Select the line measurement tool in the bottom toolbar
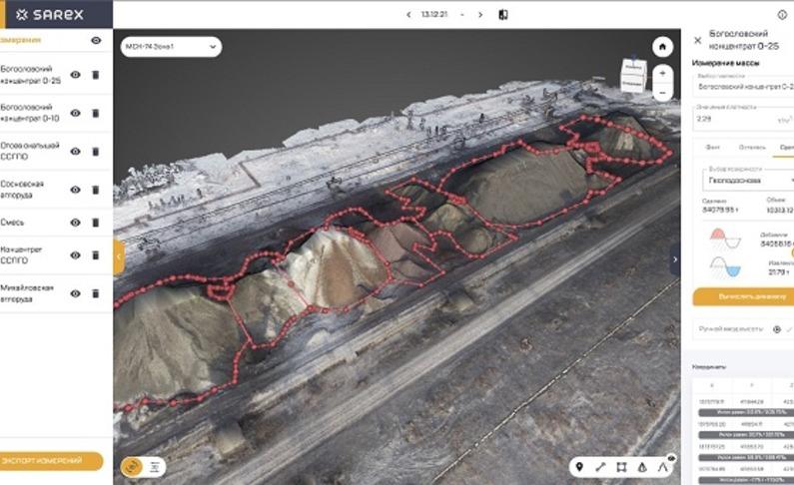This screenshot has width=794, height=485. (x=600, y=466)
